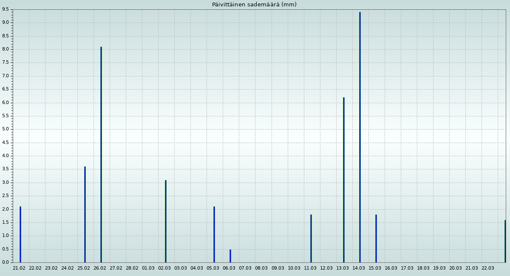Click the tallest rainfall bar at 14.03
This screenshot has height=276, width=510.
pyautogui.click(x=360, y=137)
